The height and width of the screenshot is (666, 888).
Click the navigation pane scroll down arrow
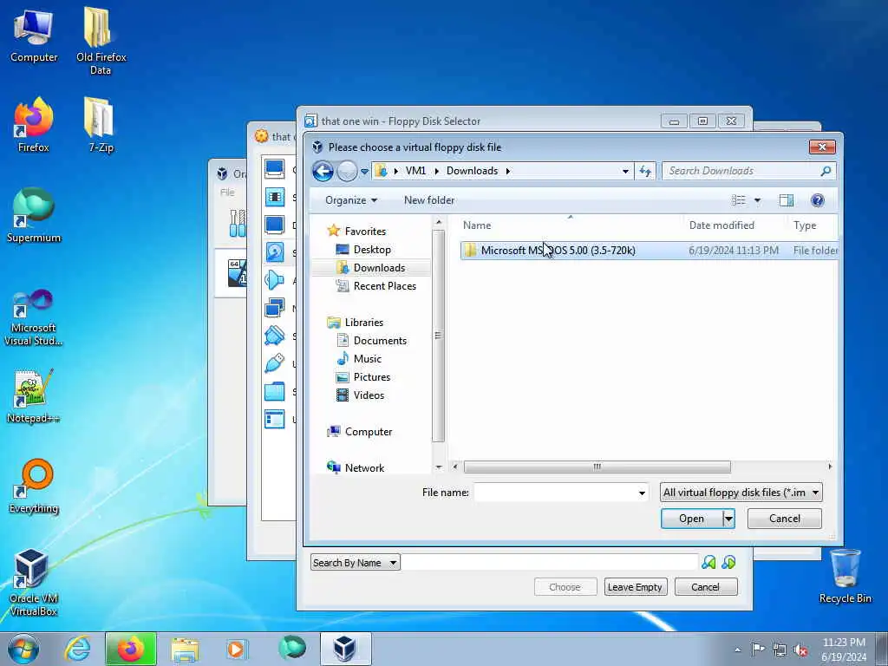[438, 467]
